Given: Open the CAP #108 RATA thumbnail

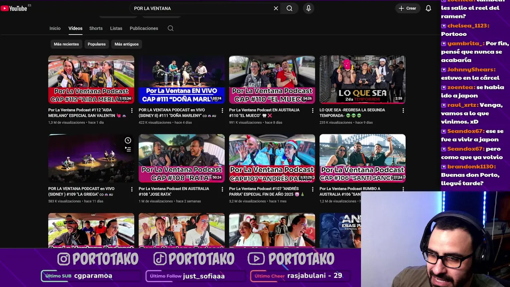Looking at the screenshot, I should pyautogui.click(x=182, y=158).
